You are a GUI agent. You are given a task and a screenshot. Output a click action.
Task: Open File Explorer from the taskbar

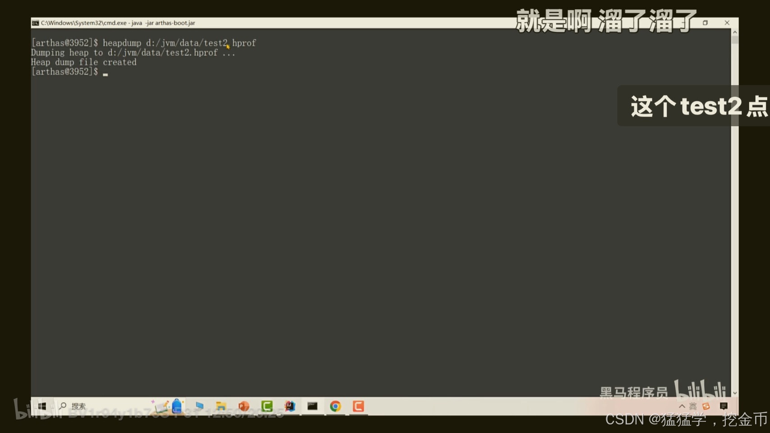tap(221, 406)
